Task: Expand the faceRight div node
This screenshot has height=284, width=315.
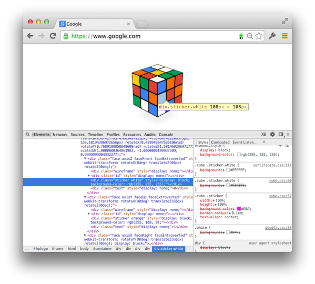Action: [x=85, y=235]
